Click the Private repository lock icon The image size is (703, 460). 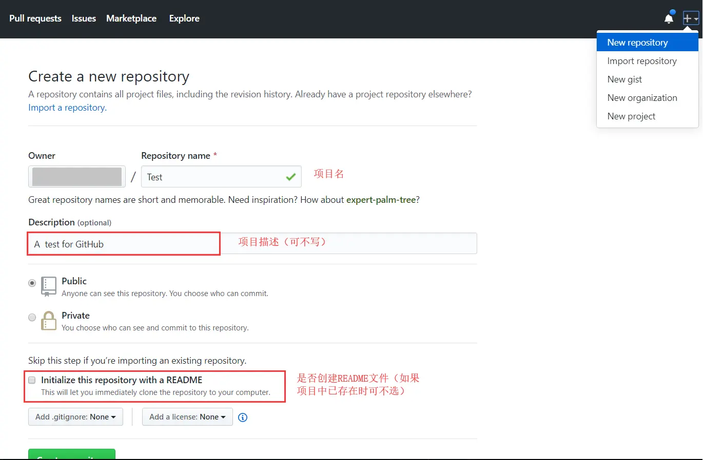tap(49, 321)
